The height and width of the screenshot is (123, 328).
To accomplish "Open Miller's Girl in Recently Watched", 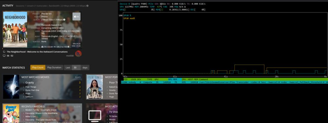I will [31, 116].
